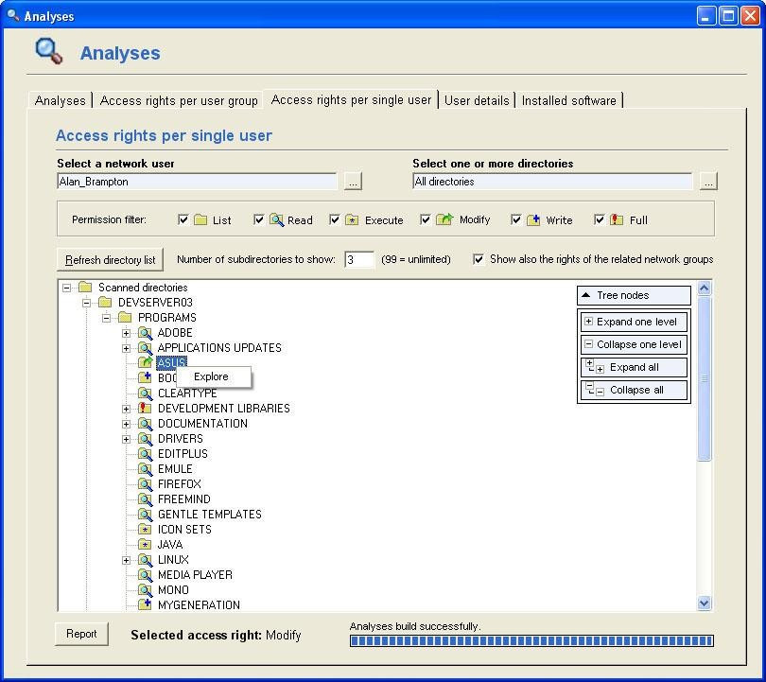Toggle the Modify permission filter checkbox
Screen dimensions: 766x682
coord(426,219)
